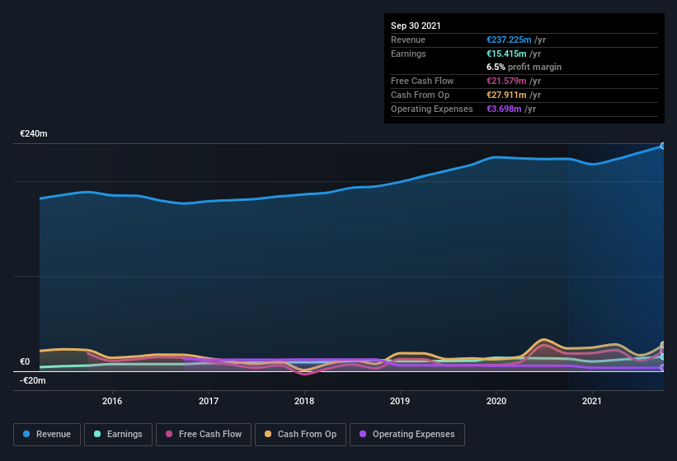Click the Free Cash Flow label in tooltip
Screen dimensions: 677x461
click(x=422, y=81)
